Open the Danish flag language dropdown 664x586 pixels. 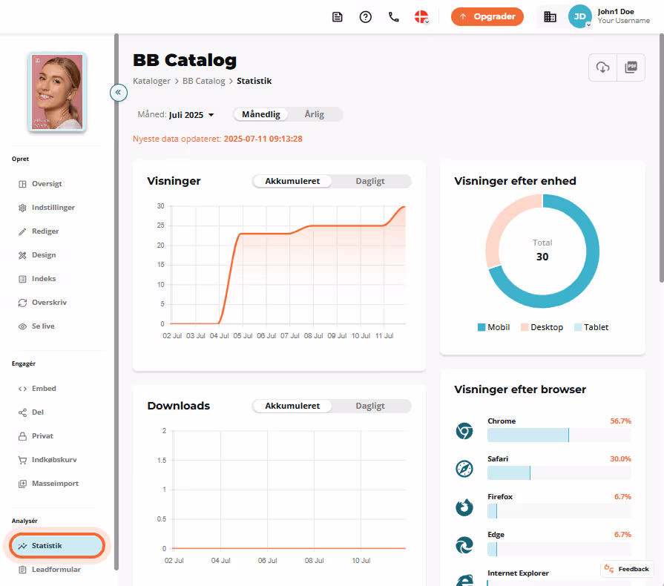click(422, 17)
